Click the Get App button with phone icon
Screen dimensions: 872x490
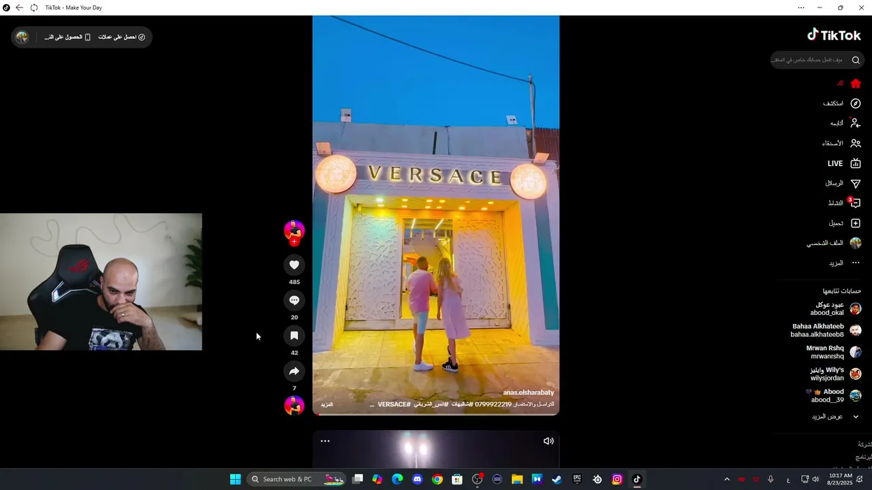67,37
